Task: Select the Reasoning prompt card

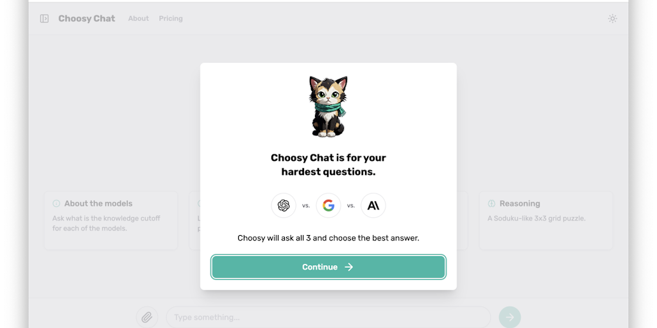Action: point(546,220)
